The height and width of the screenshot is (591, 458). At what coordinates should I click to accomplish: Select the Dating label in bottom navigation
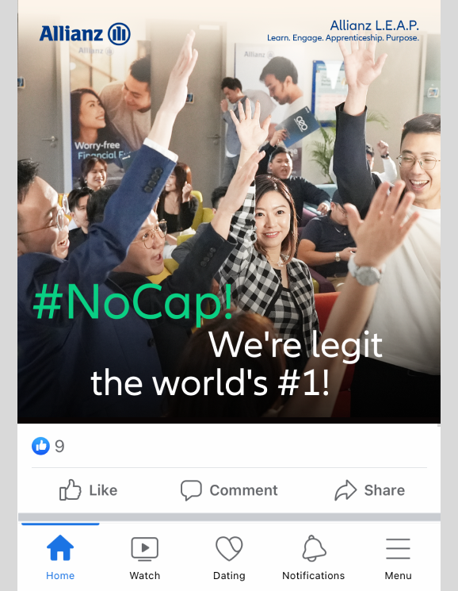(x=229, y=576)
